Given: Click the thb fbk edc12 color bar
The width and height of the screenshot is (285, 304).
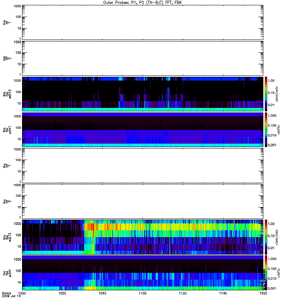Looking at the screenshot, I should point(266,94).
